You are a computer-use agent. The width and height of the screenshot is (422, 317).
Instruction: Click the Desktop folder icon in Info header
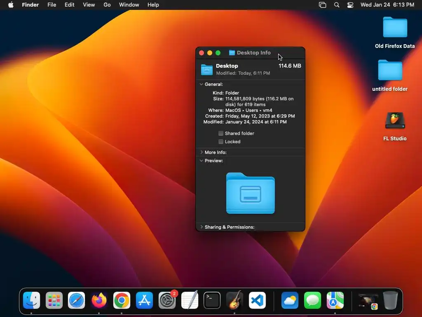[207, 69]
